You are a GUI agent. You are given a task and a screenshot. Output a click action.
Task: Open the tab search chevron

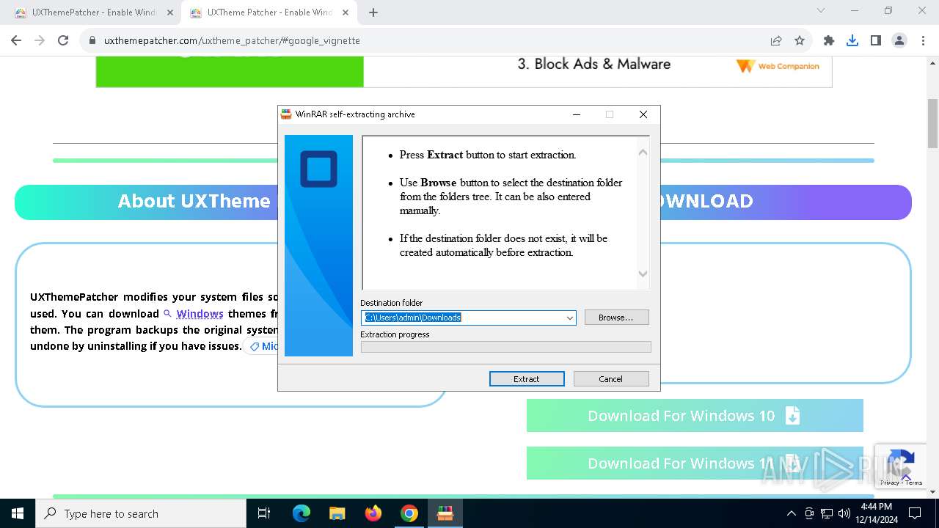(x=821, y=10)
